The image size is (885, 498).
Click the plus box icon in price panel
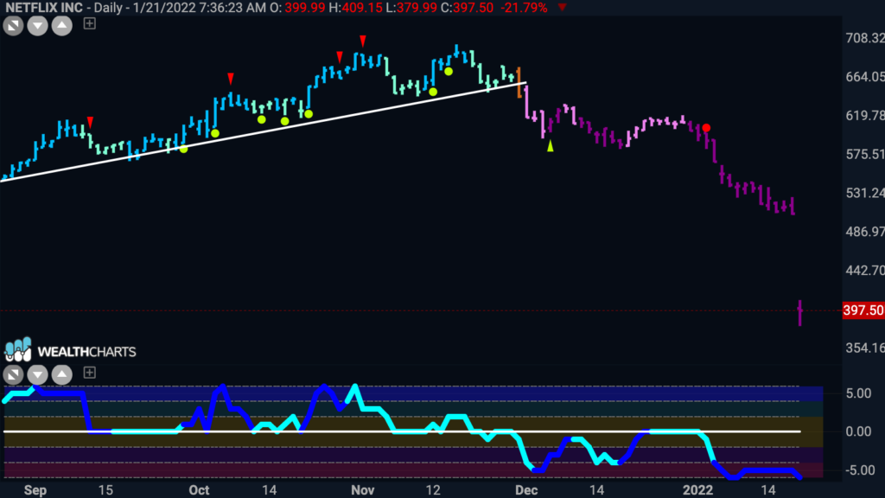pyautogui.click(x=89, y=23)
